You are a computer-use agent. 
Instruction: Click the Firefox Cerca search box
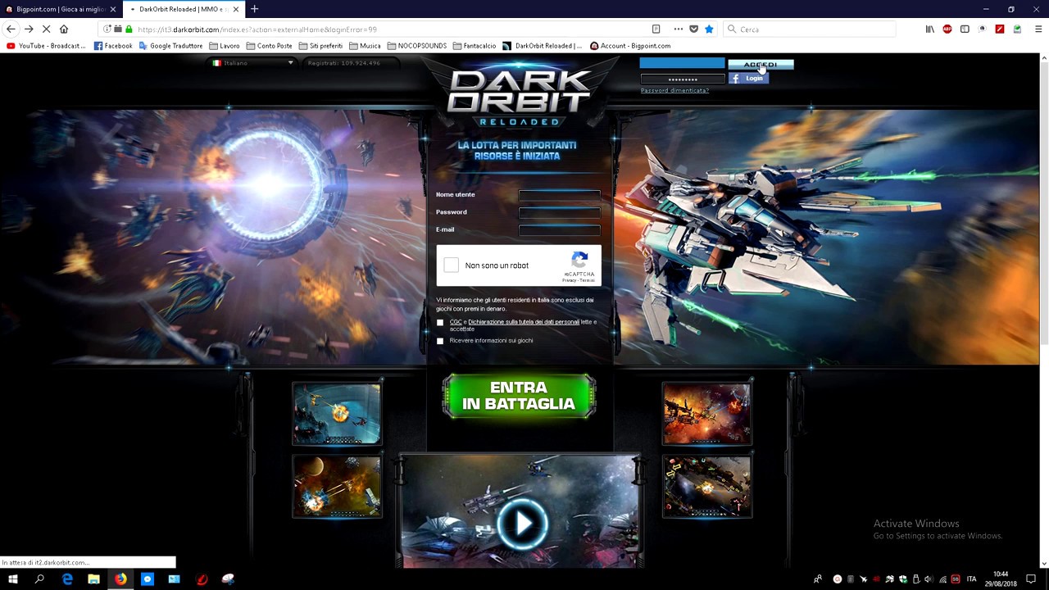click(809, 29)
